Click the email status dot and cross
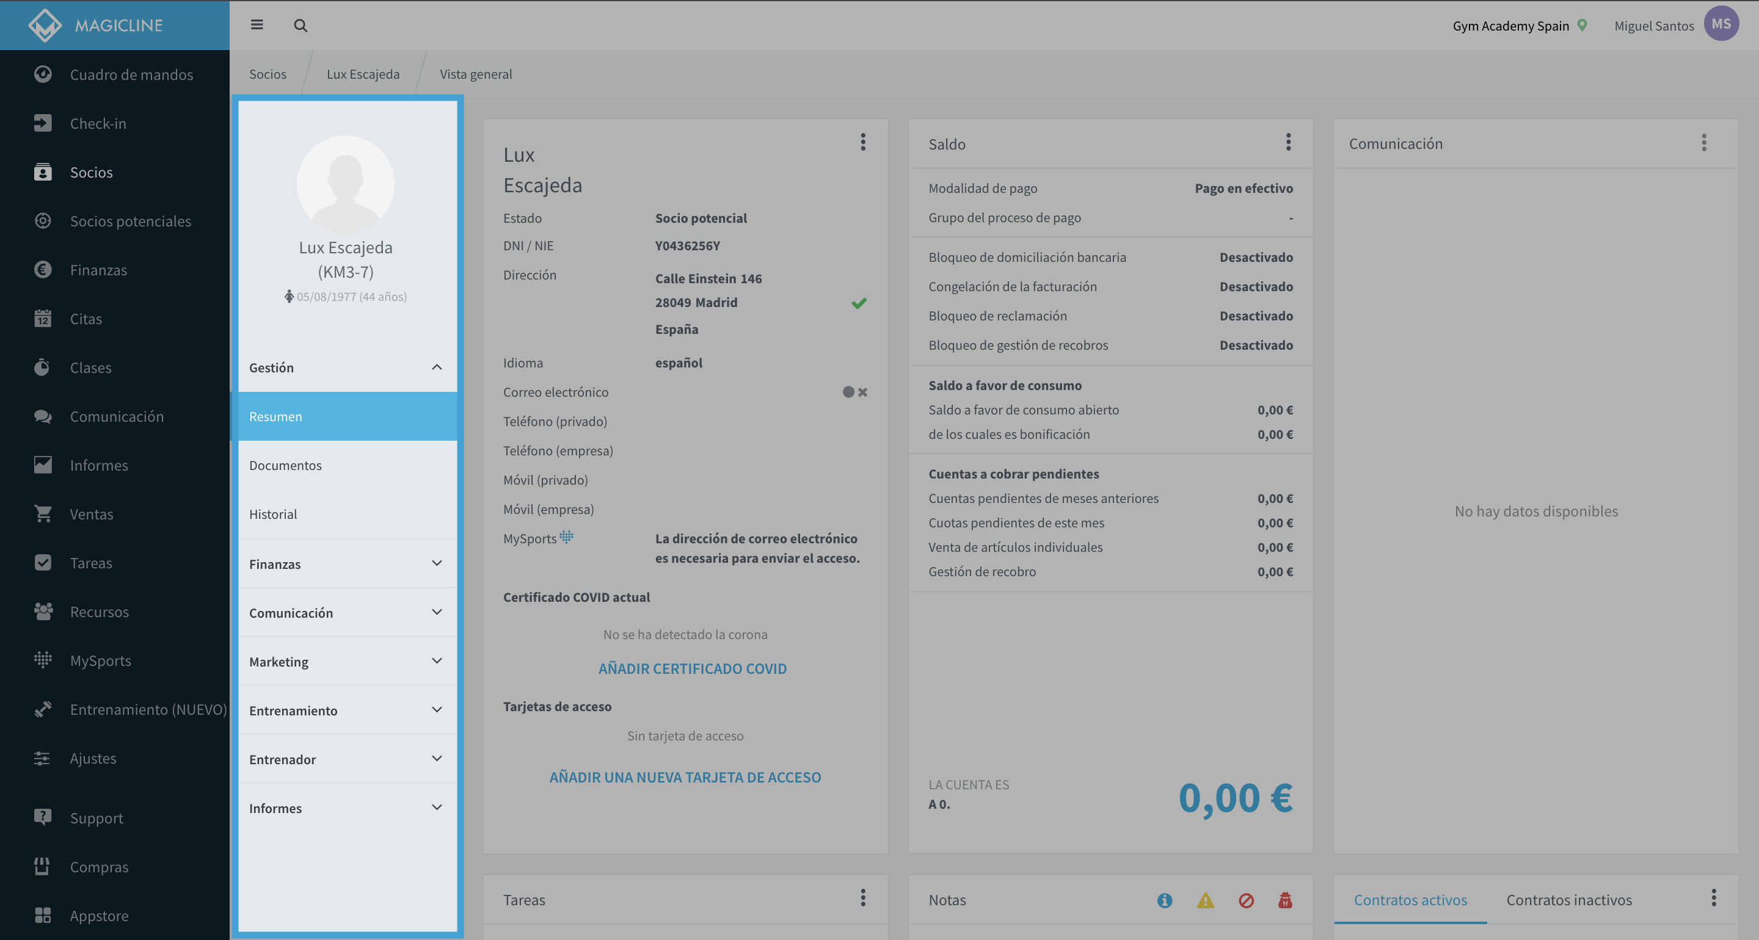 click(855, 392)
